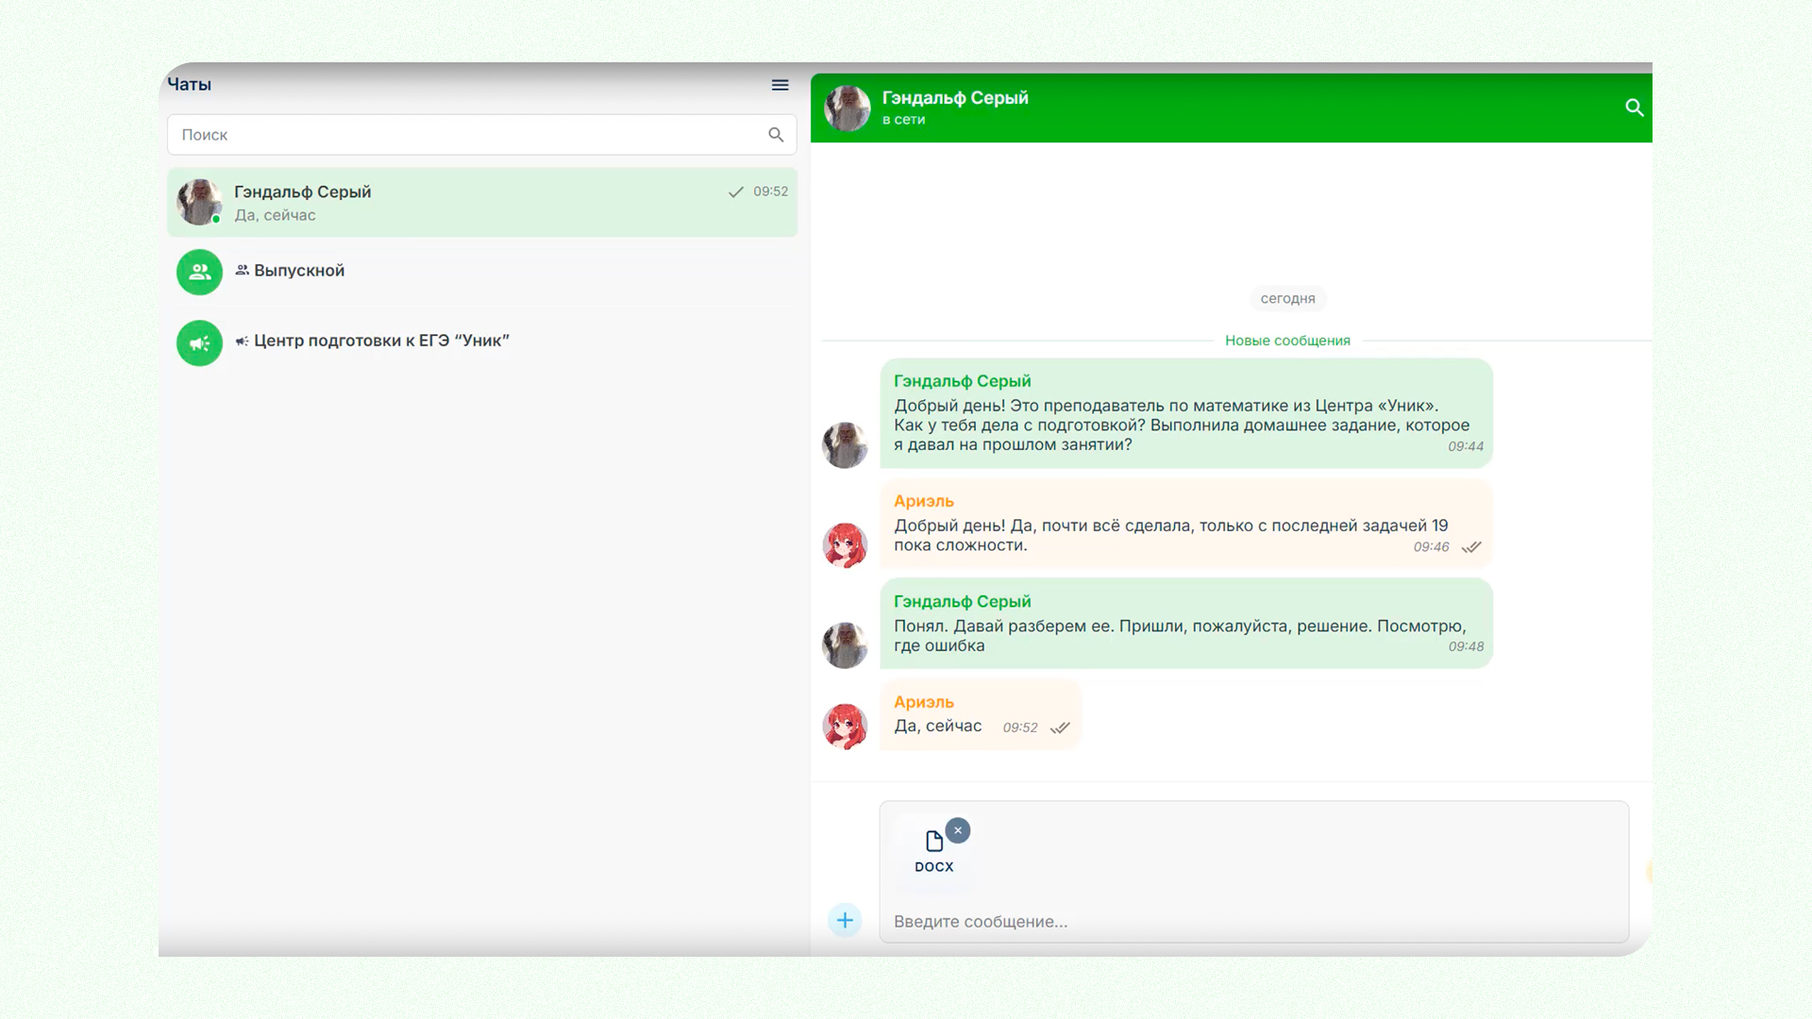Open the Выпускной group conversation
Viewport: 1812px width, 1019px height.
click(x=482, y=272)
